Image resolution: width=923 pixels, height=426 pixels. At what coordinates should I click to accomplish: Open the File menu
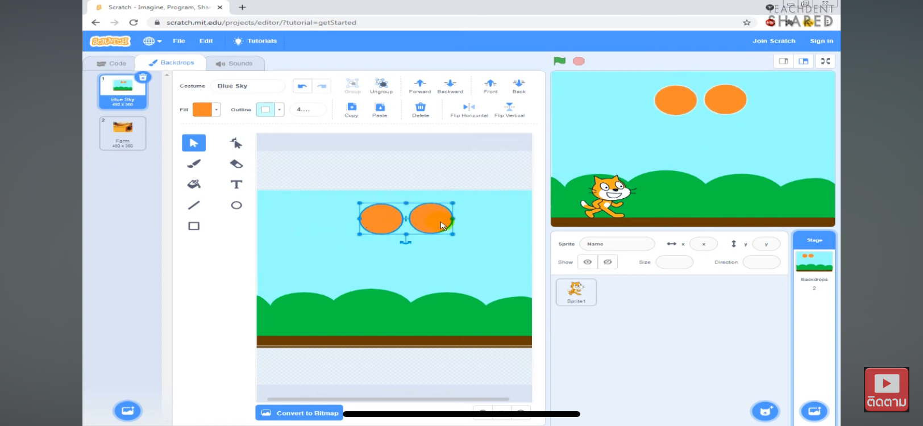179,41
